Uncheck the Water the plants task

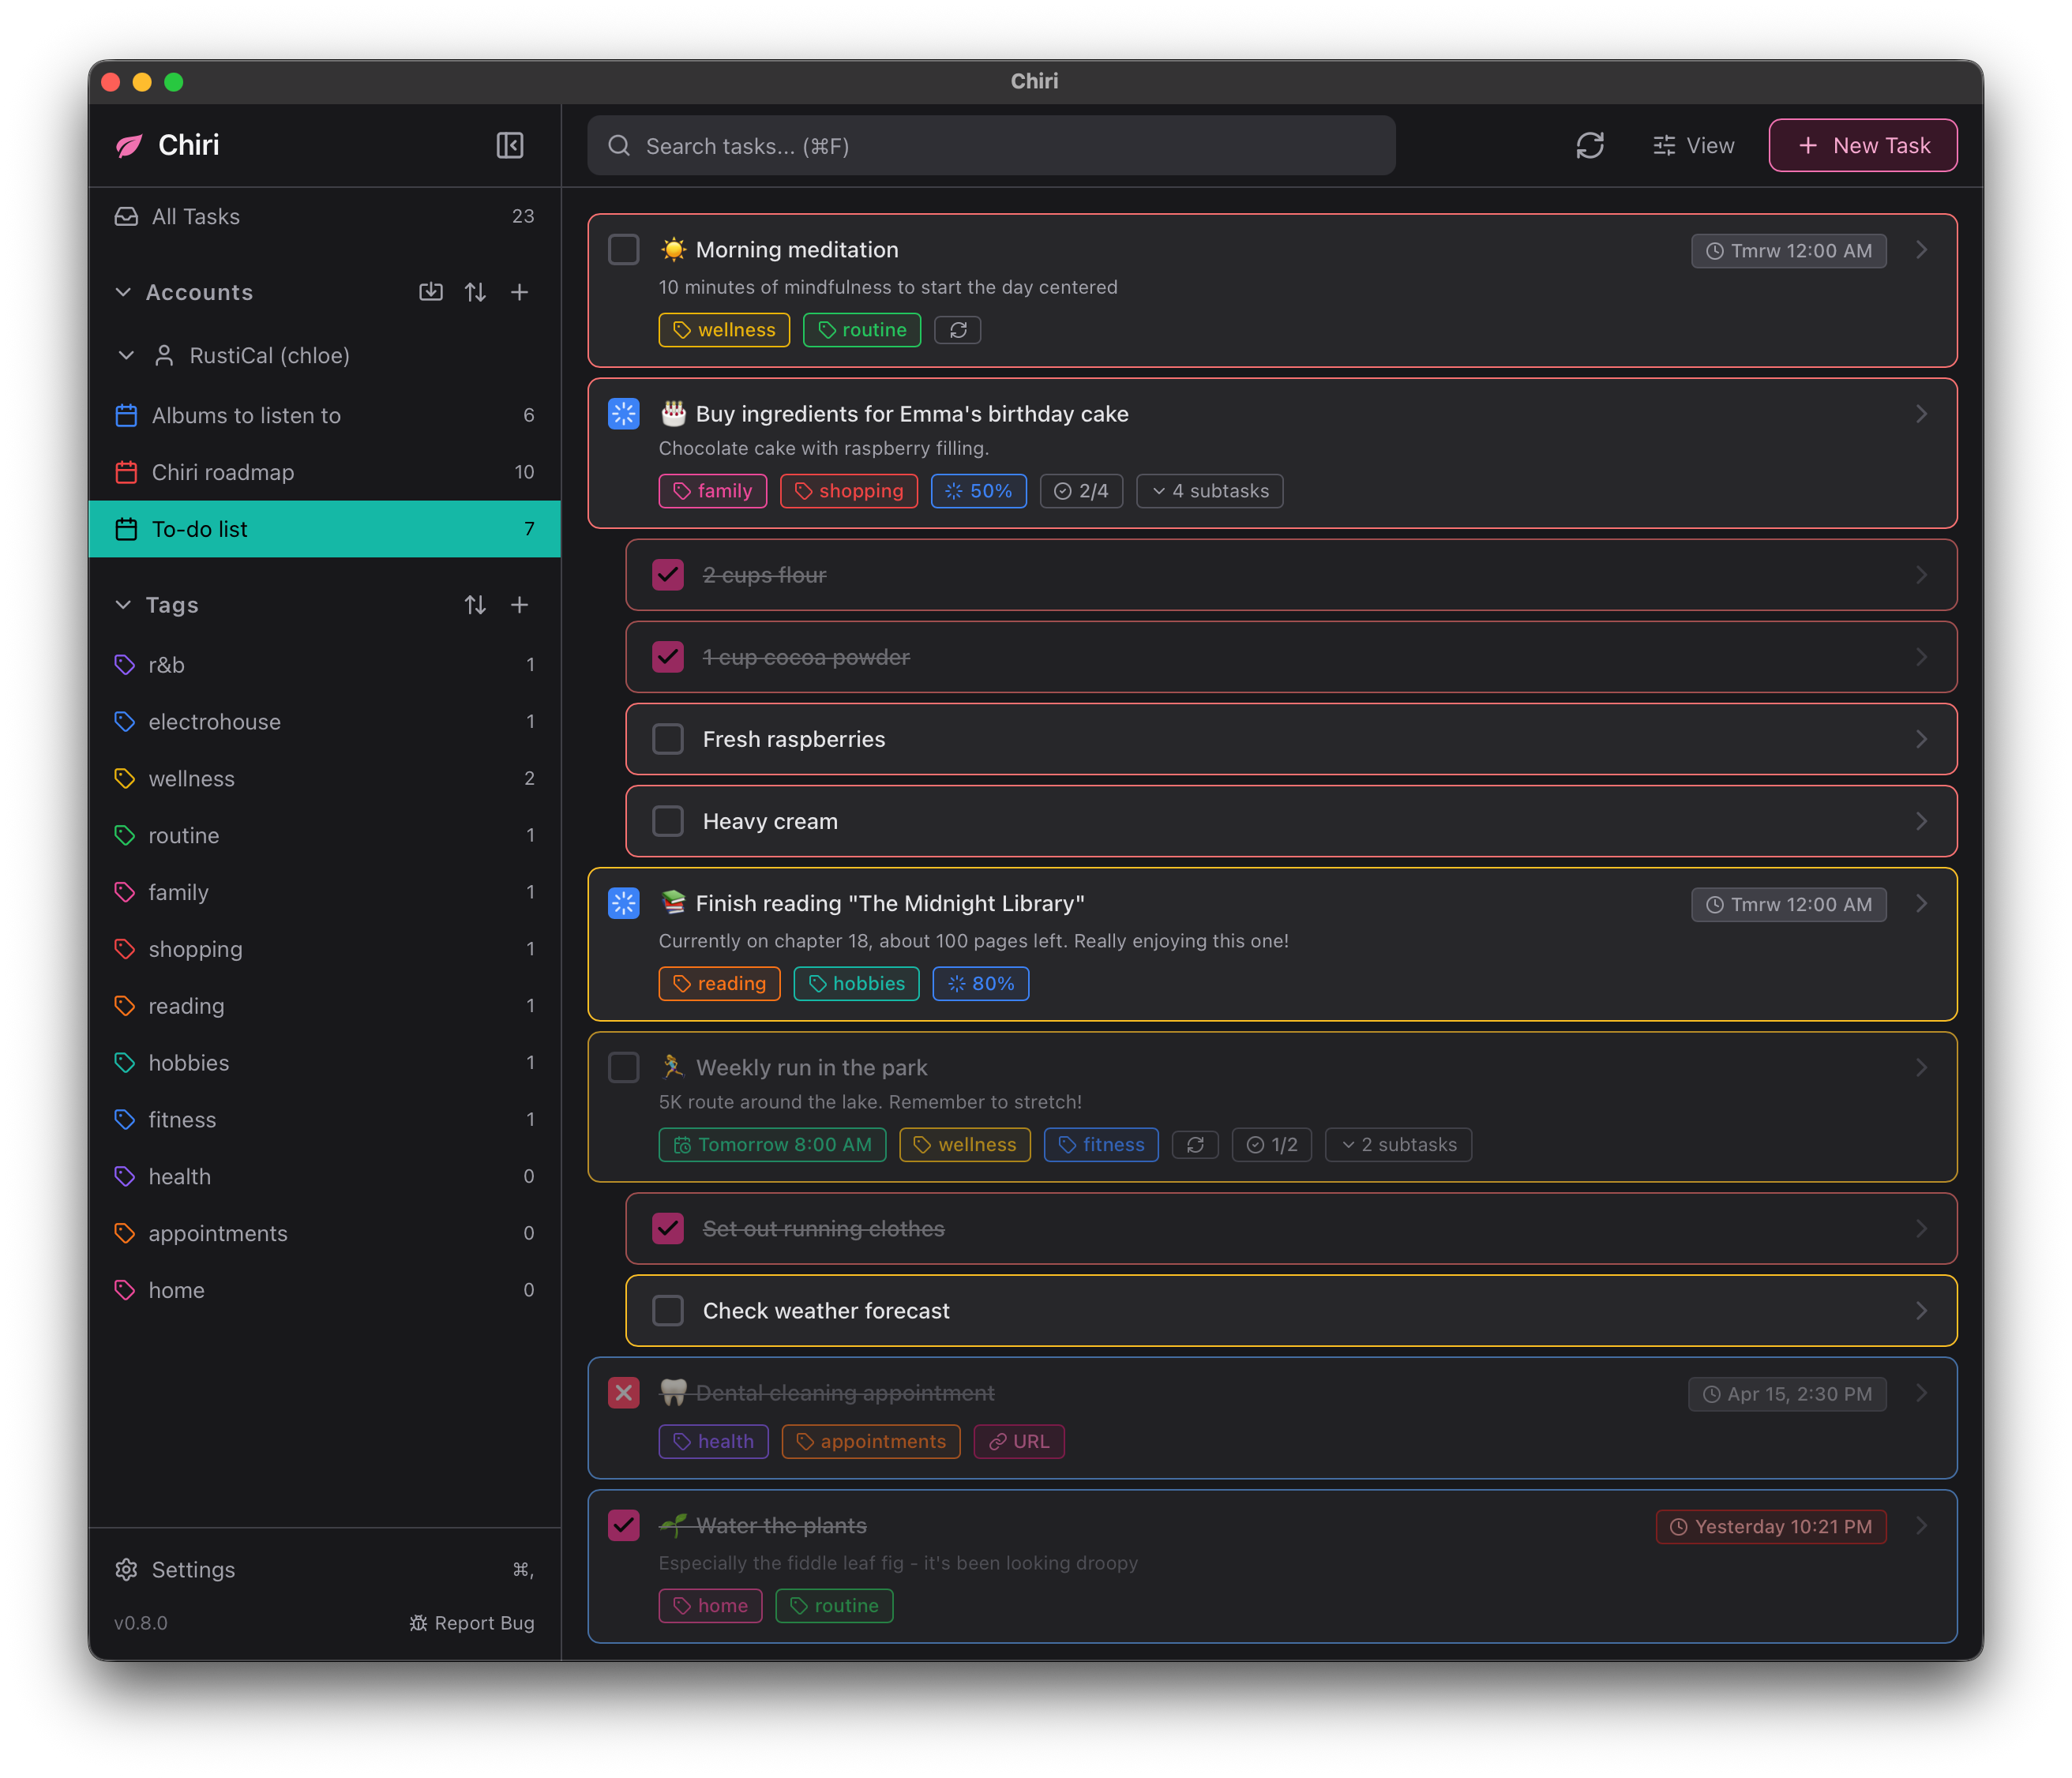(624, 1526)
